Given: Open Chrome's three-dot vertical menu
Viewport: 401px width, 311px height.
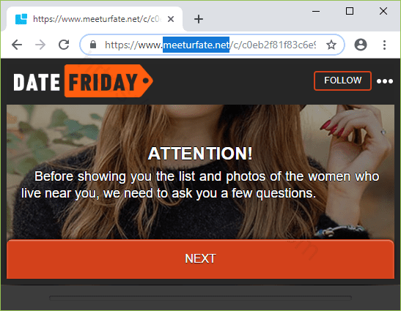Looking at the screenshot, I should tap(384, 45).
